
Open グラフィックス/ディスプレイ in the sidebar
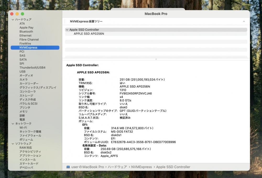[x=38, y=88]
